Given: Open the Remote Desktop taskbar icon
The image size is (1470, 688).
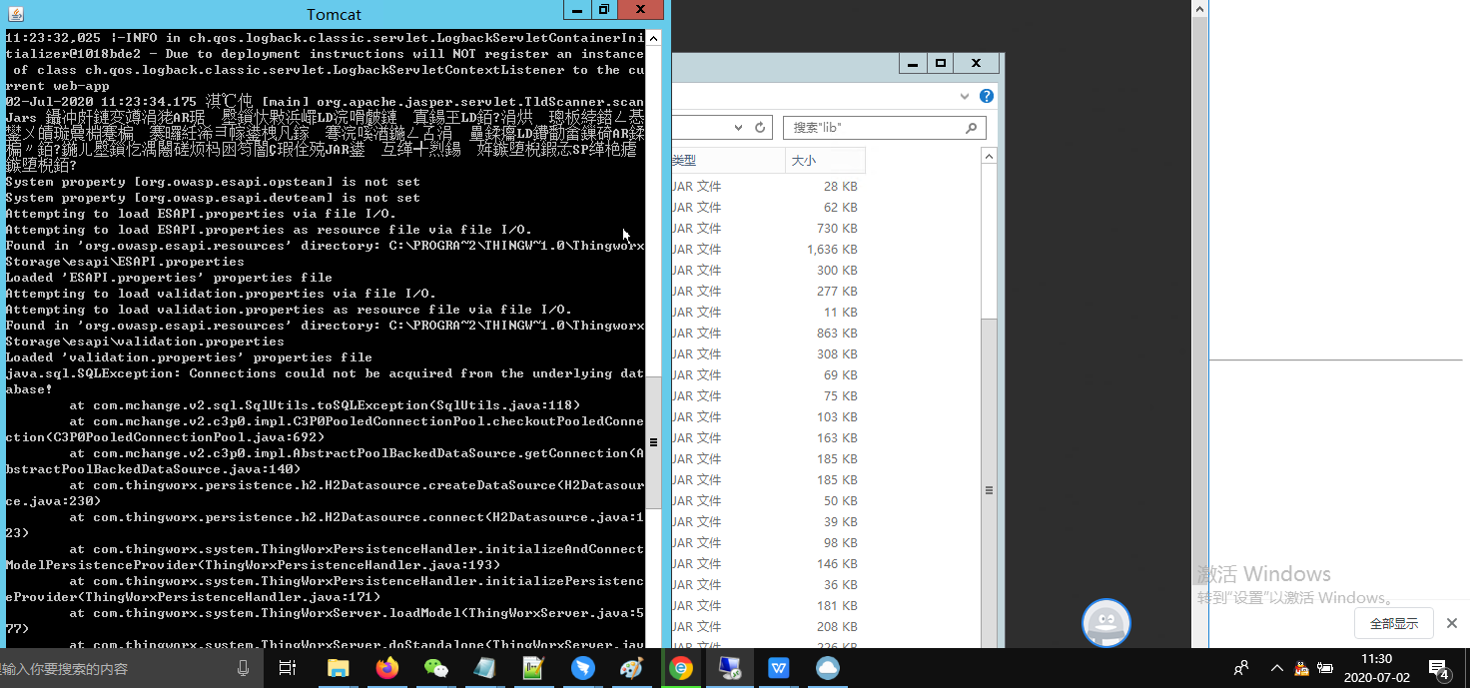Looking at the screenshot, I should click(x=730, y=669).
